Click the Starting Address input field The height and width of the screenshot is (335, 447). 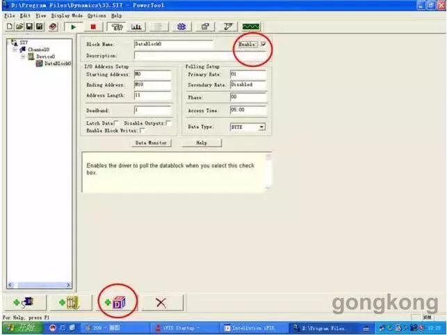click(x=152, y=74)
